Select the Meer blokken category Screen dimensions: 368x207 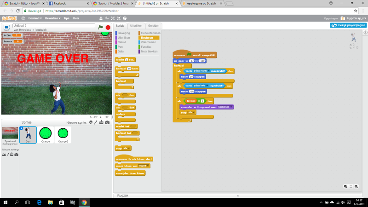[x=149, y=52]
